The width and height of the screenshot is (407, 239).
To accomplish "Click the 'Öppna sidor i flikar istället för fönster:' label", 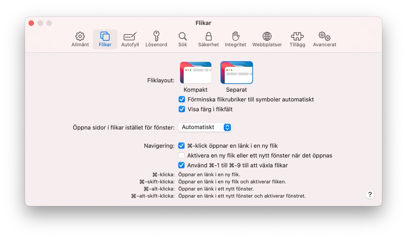I will tap(124, 128).
